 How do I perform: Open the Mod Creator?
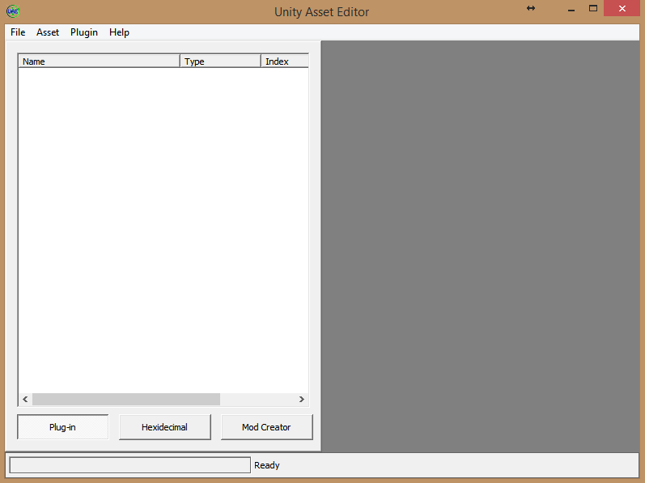click(266, 427)
